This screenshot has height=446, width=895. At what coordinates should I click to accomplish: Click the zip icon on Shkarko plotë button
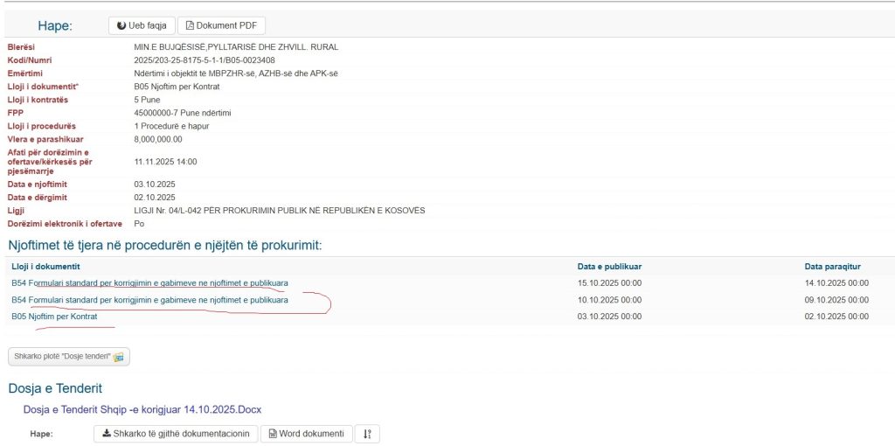click(118, 357)
